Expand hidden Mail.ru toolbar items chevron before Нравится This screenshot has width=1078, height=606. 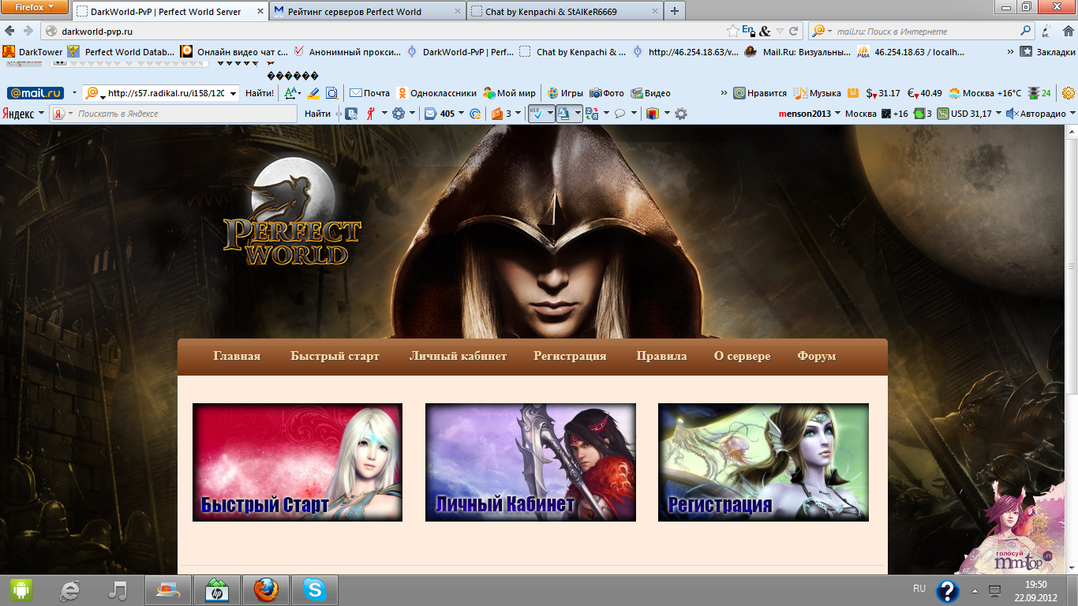[x=724, y=93]
